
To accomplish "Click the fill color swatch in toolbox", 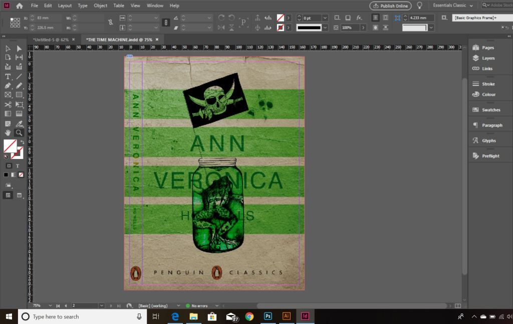I will coord(10,146).
